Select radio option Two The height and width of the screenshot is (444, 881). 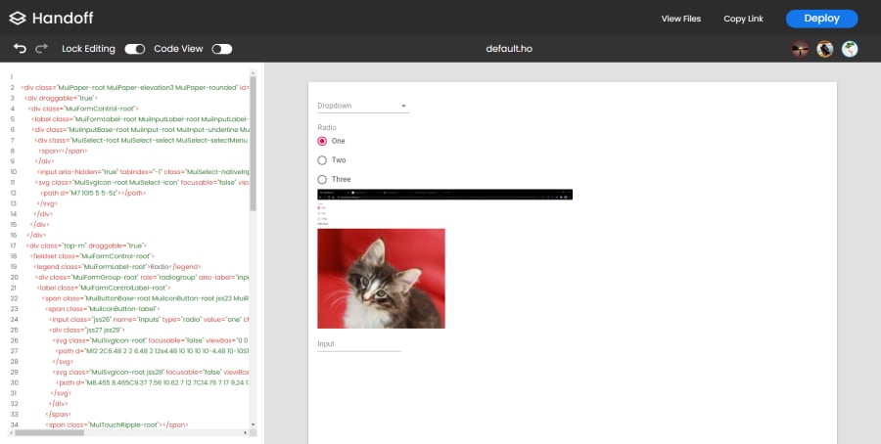coord(322,160)
